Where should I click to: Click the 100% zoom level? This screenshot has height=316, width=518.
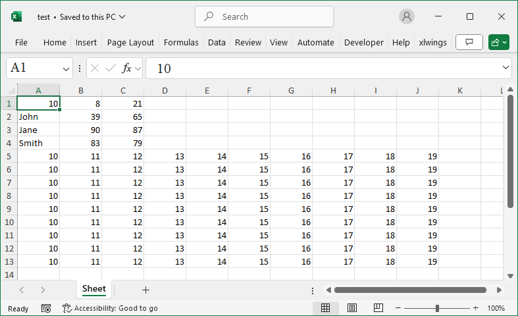(x=496, y=308)
